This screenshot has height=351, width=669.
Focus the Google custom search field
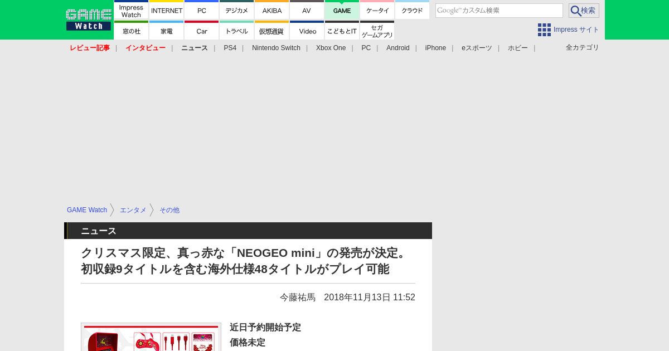click(x=499, y=11)
